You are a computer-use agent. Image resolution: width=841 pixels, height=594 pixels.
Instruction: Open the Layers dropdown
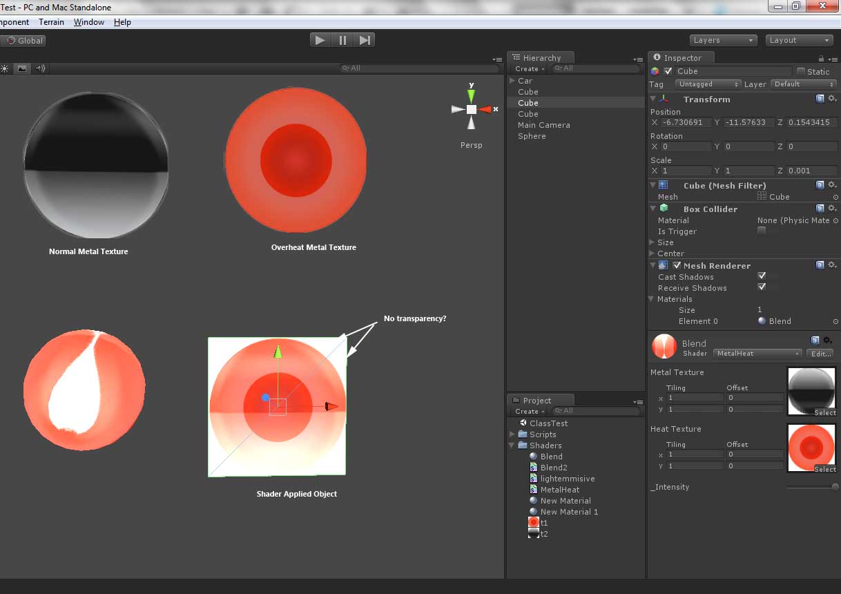point(722,40)
